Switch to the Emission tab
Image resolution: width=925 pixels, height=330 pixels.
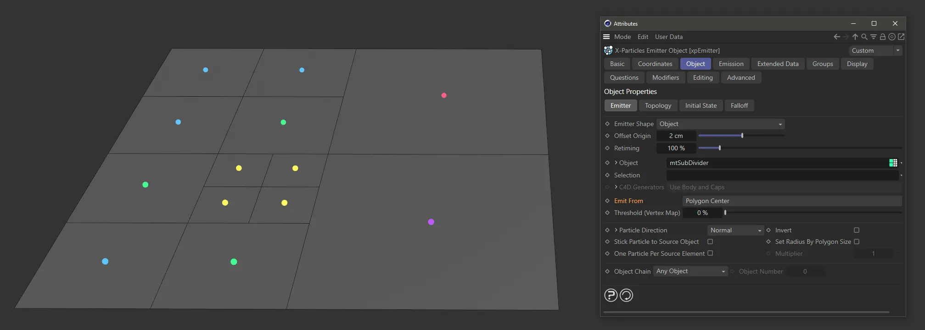(x=731, y=64)
